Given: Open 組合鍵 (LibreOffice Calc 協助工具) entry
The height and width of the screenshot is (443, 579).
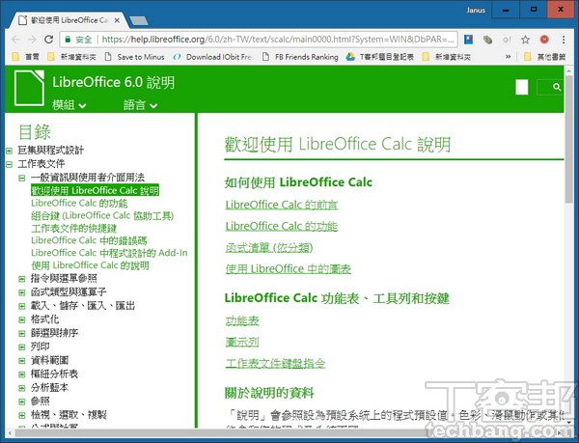Looking at the screenshot, I should point(102,215).
